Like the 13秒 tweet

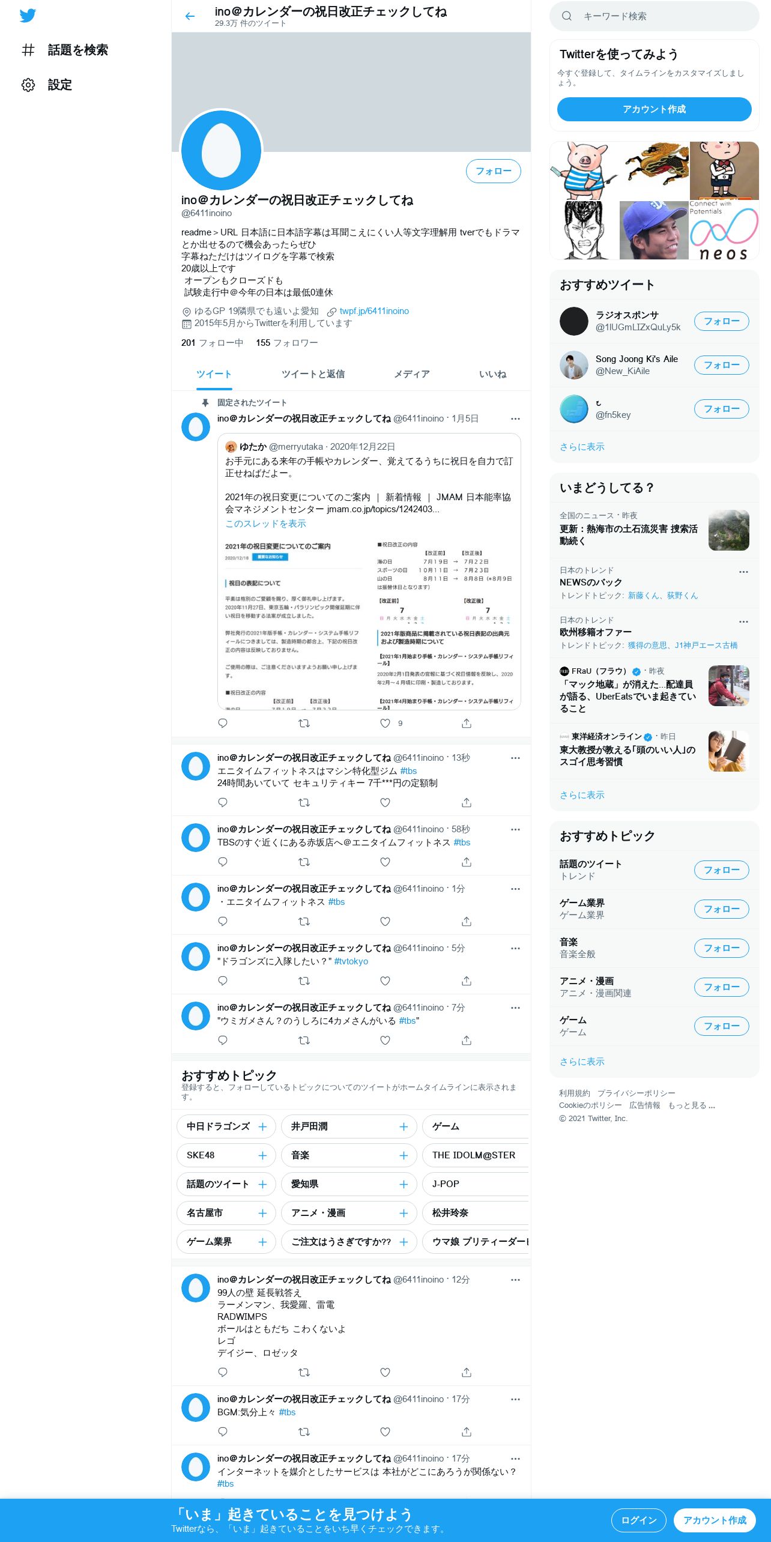coord(385,802)
